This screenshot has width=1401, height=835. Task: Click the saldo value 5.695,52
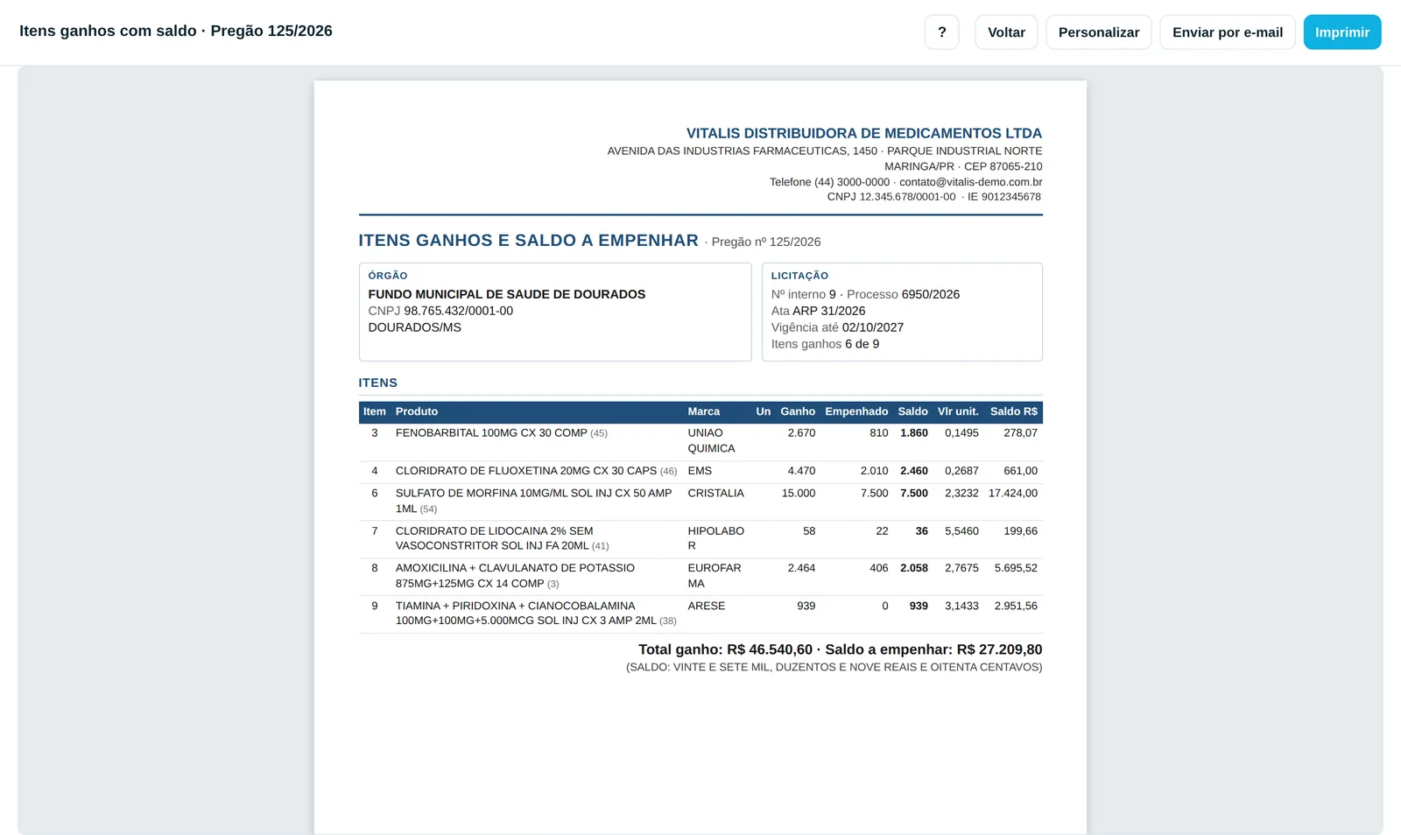(x=1016, y=568)
